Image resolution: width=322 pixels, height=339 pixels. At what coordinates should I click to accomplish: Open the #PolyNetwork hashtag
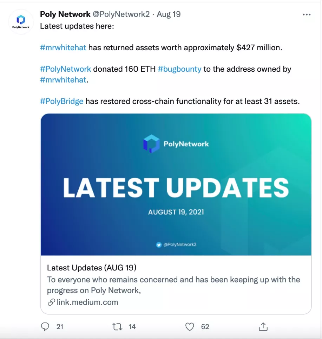[x=66, y=69]
